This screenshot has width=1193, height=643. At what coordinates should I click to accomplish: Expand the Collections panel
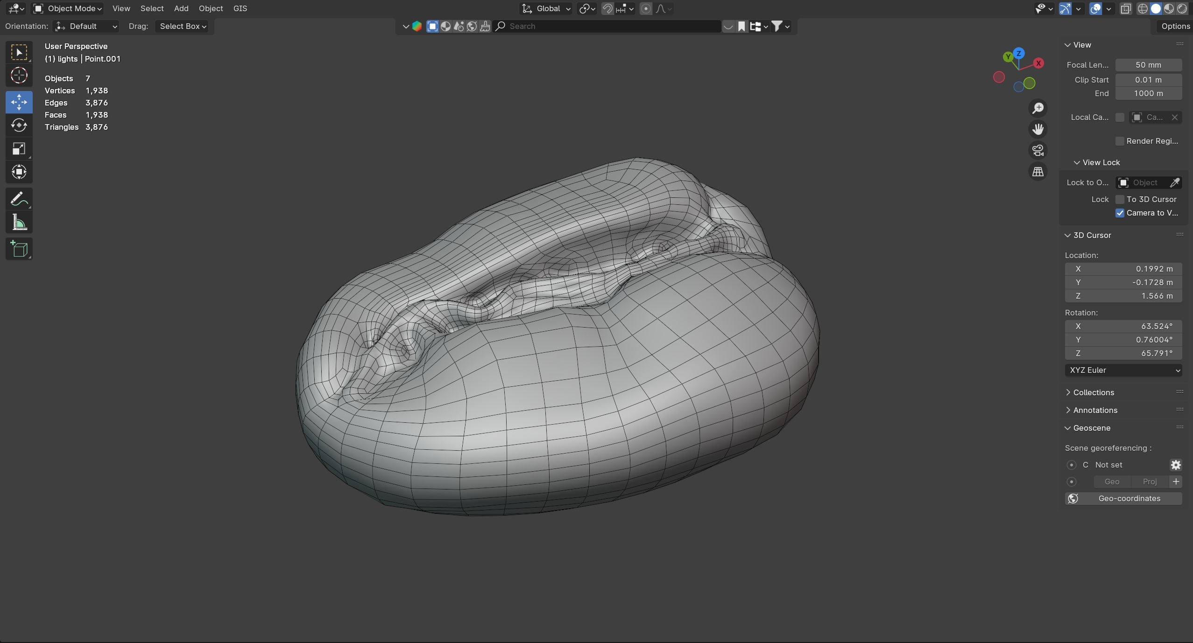coord(1093,392)
